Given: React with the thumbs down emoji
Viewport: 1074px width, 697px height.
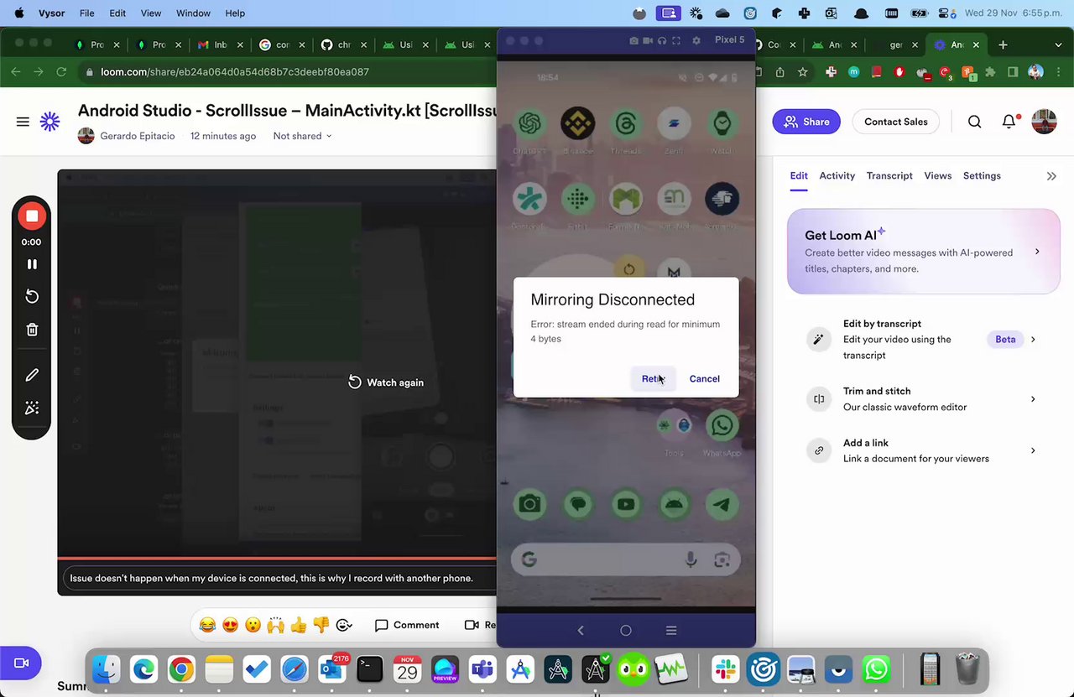Looking at the screenshot, I should [321, 625].
